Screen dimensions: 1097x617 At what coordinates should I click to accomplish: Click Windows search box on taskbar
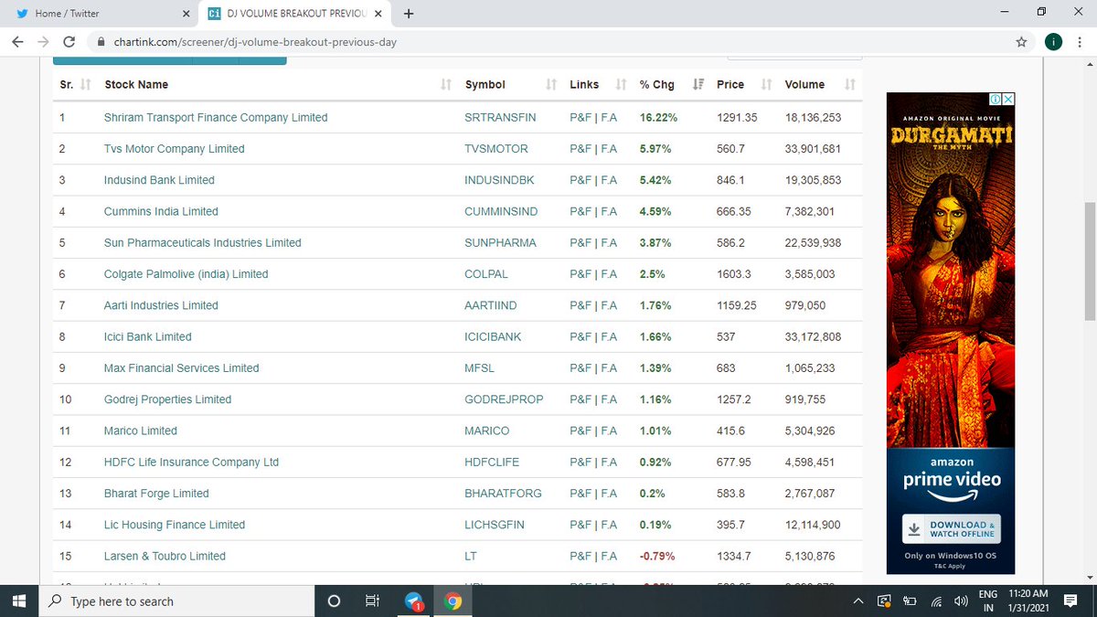(178, 601)
